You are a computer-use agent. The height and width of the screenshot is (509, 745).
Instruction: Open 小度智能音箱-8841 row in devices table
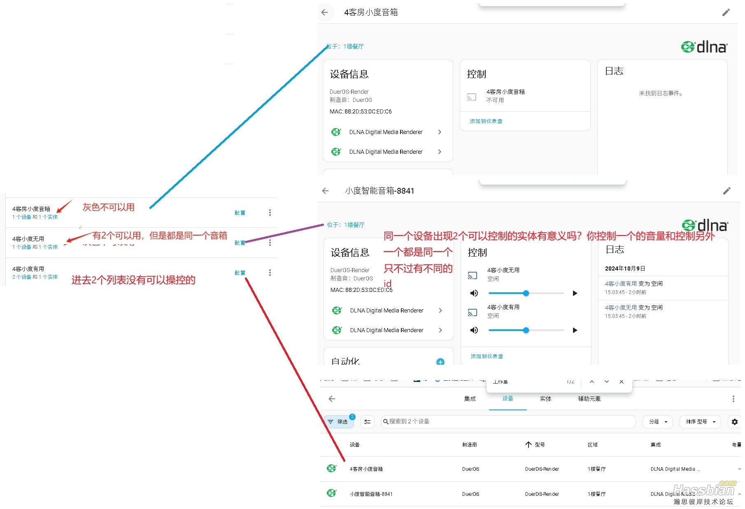point(530,494)
